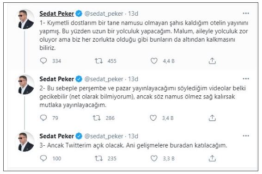
Task: Reply to the third tweet with 100 replies
Action: (x=43, y=158)
